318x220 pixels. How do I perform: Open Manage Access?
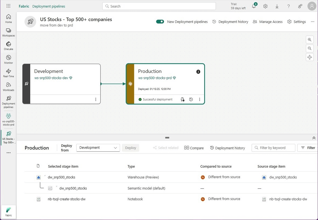click(268, 22)
